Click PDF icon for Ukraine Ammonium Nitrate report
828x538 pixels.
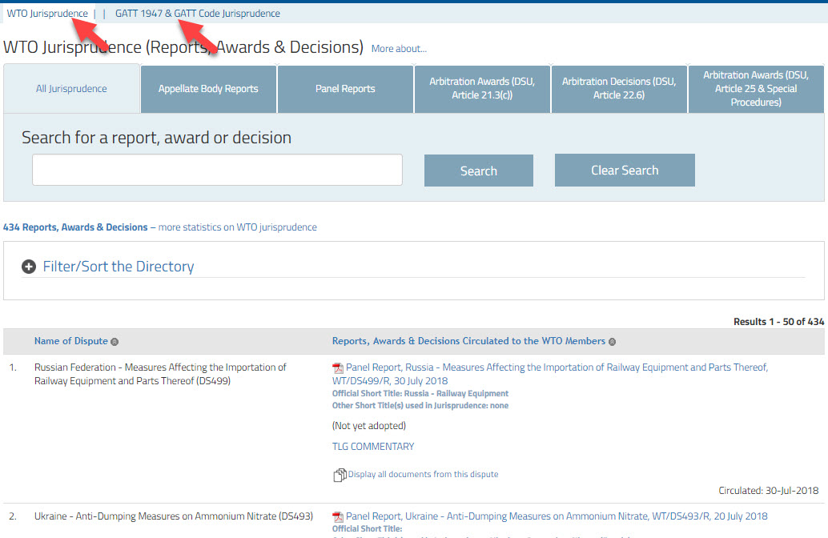338,517
